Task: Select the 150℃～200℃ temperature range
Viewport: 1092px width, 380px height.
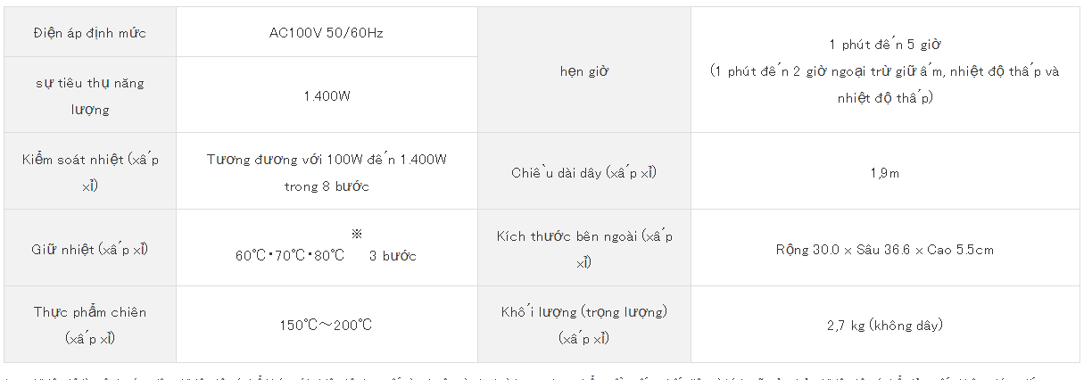Action: pos(326,325)
